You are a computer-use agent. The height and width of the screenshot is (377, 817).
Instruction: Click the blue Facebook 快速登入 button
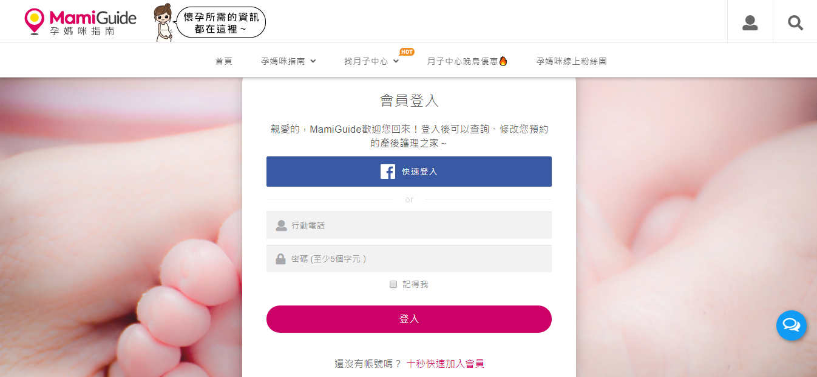click(x=409, y=172)
